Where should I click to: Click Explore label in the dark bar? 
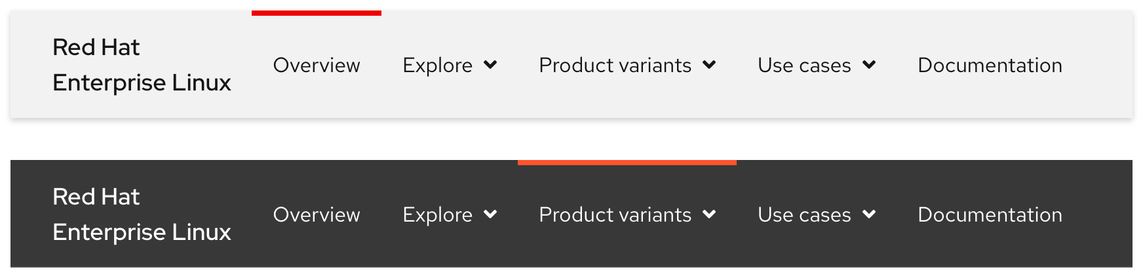[x=437, y=214]
